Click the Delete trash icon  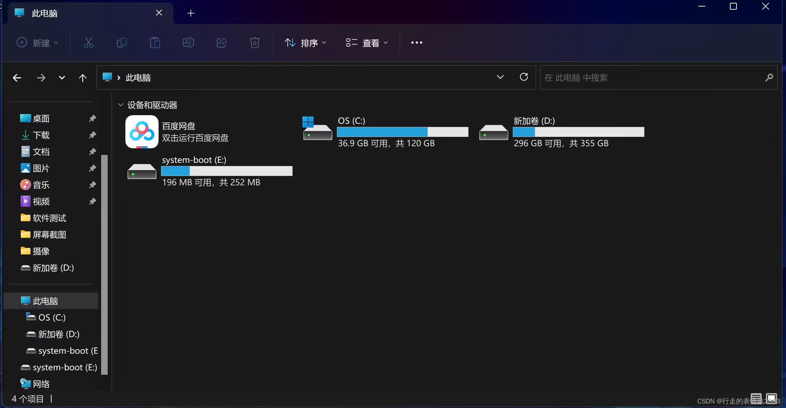255,43
